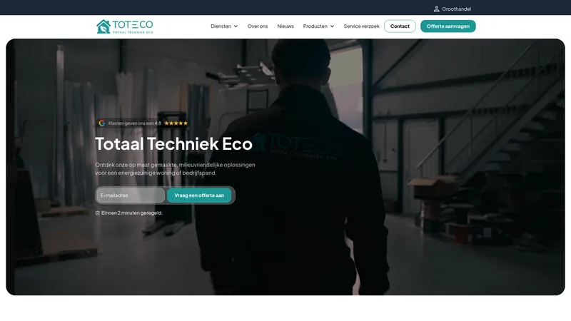
Task: Expand the Producten dropdown chevron
Action: [x=332, y=26]
